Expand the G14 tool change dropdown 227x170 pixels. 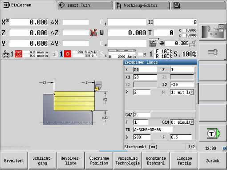point(182,122)
